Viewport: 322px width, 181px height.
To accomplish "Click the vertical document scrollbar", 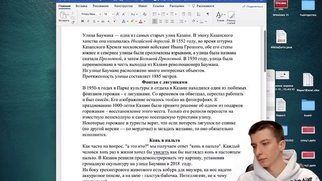I will (x=265, y=51).
